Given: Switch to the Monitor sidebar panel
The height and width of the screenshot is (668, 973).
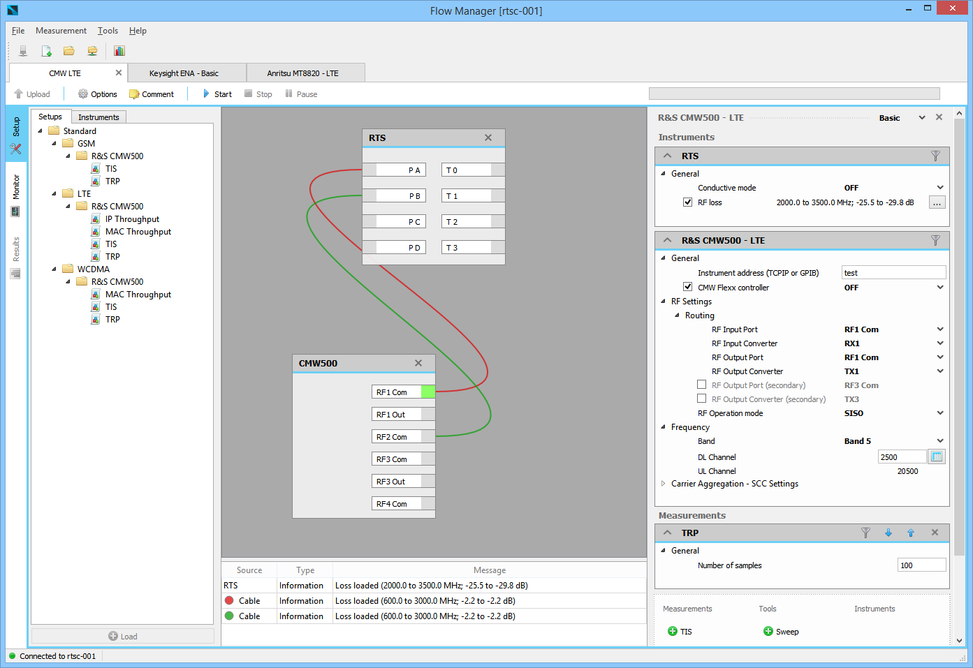Looking at the screenshot, I should tap(16, 195).
